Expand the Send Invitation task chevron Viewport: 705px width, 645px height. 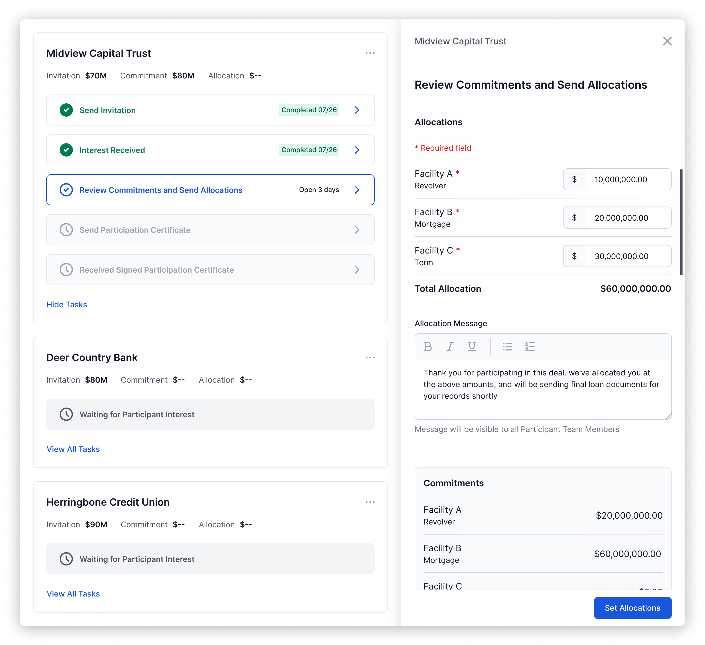point(357,110)
